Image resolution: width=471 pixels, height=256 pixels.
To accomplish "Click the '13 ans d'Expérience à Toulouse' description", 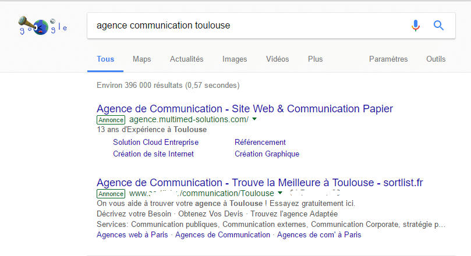I will point(152,130).
